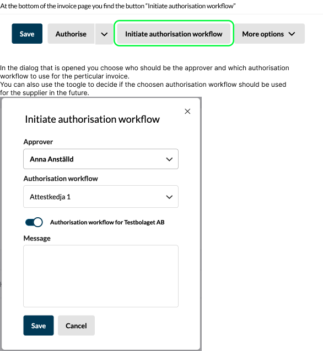Click the dialog title 'Initiate authorisation workflow'
The image size is (323, 351).
(93, 119)
